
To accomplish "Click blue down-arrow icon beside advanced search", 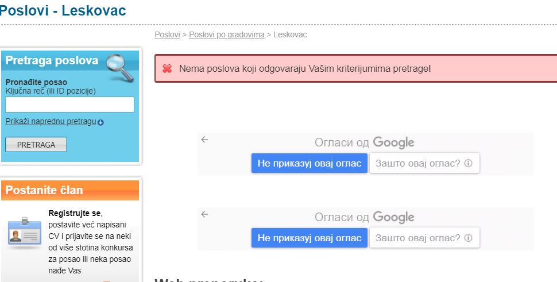I will coord(100,122).
